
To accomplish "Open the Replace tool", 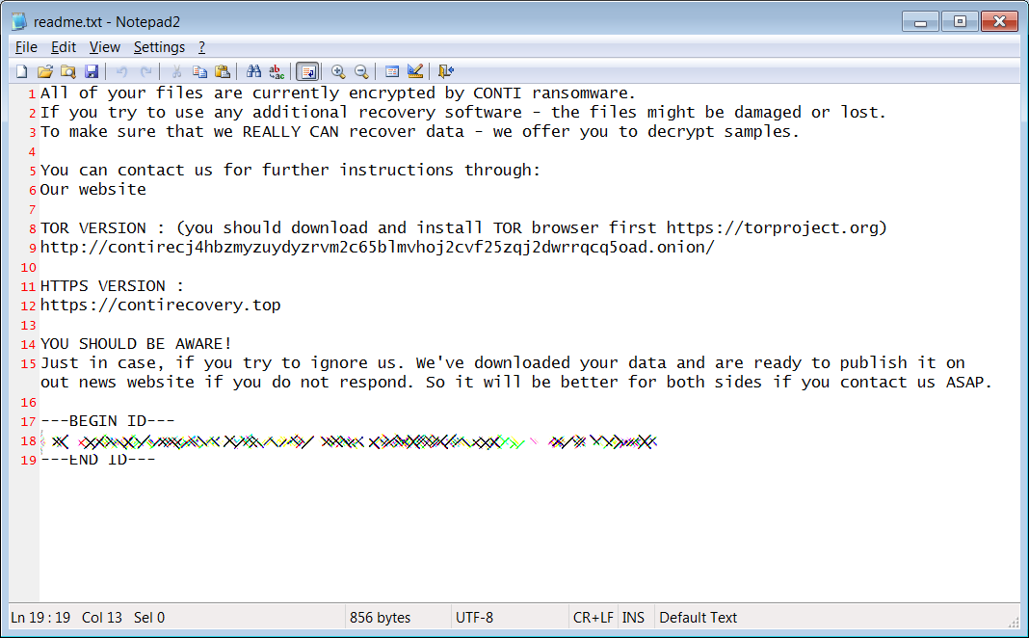I will [276, 71].
